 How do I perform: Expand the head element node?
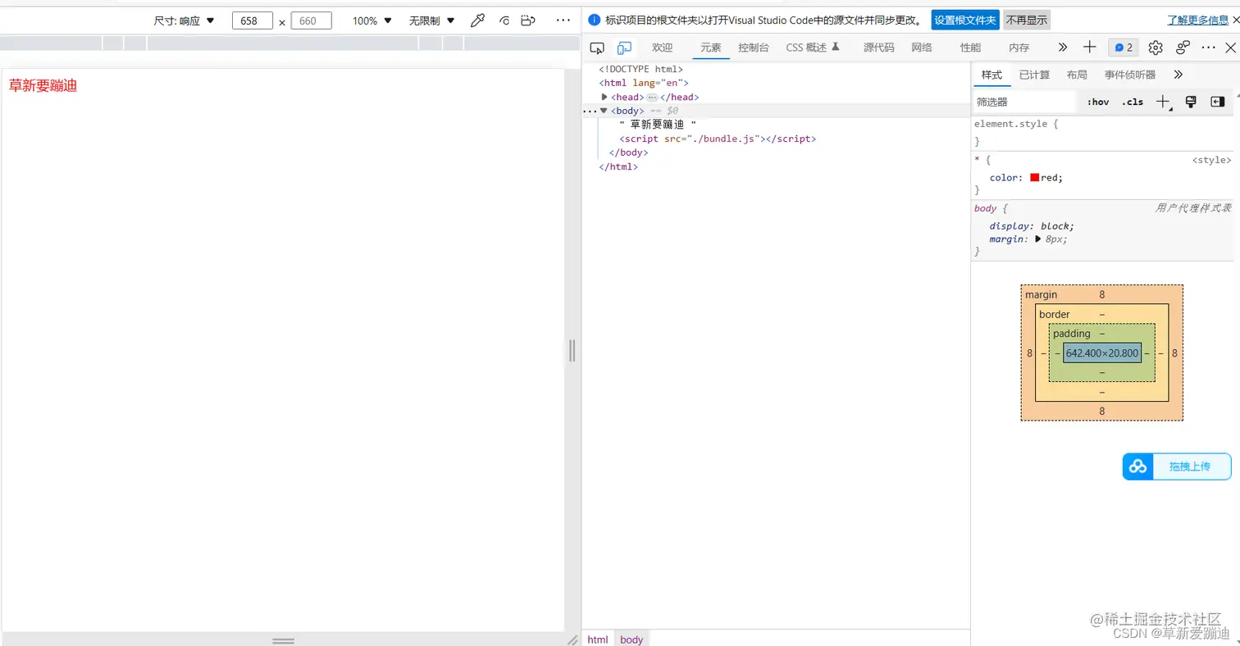coord(604,97)
